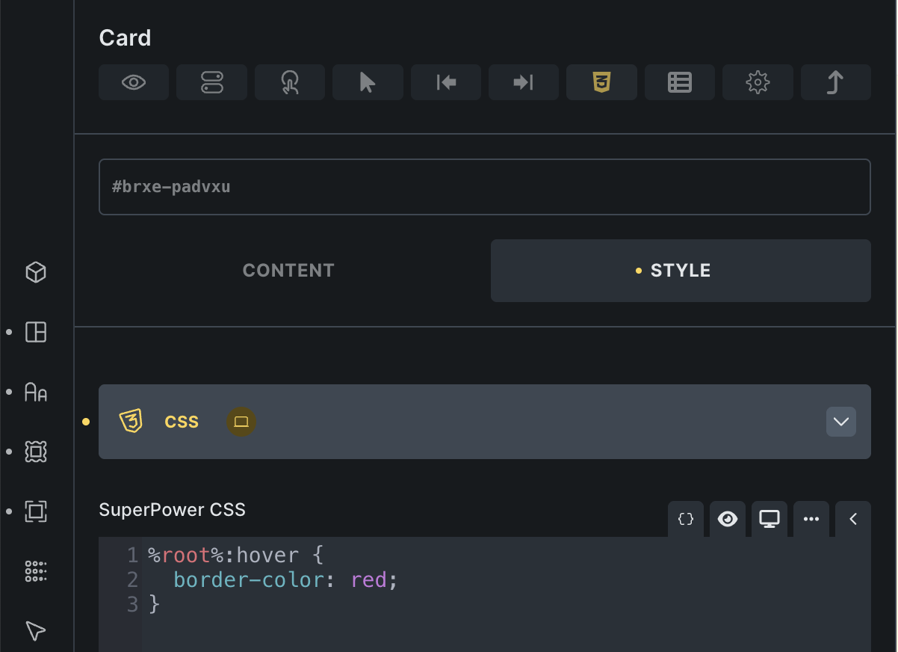898x652 pixels.
Task: Toggle the CSS editor preview eye
Action: pos(728,519)
